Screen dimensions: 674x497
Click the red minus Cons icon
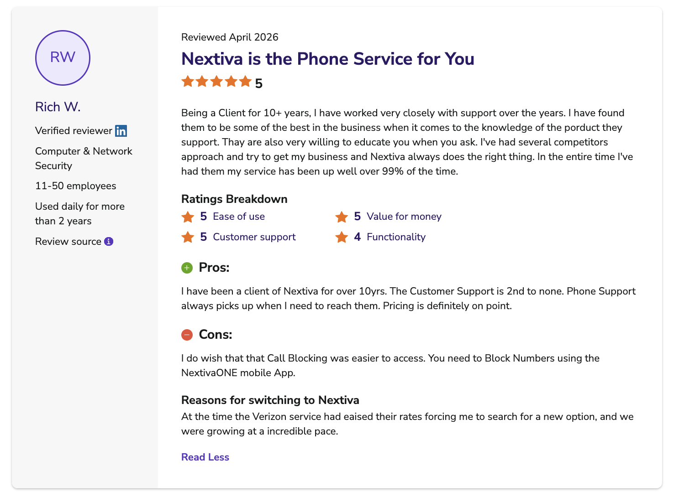pyautogui.click(x=187, y=335)
